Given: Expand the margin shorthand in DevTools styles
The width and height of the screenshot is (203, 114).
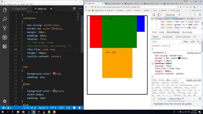Looking at the screenshot, I should pyautogui.click(x=165, y=61).
